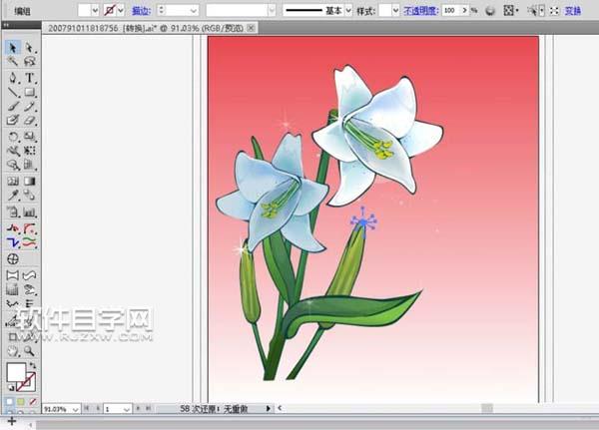Open the stroke color dropdown

[121, 9]
